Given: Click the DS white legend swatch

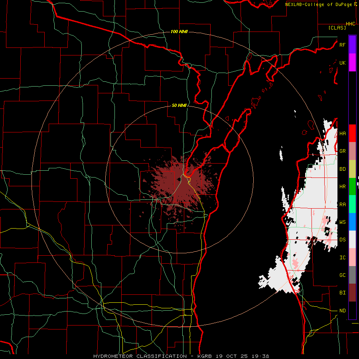Looking at the screenshot, I should pos(352,239).
